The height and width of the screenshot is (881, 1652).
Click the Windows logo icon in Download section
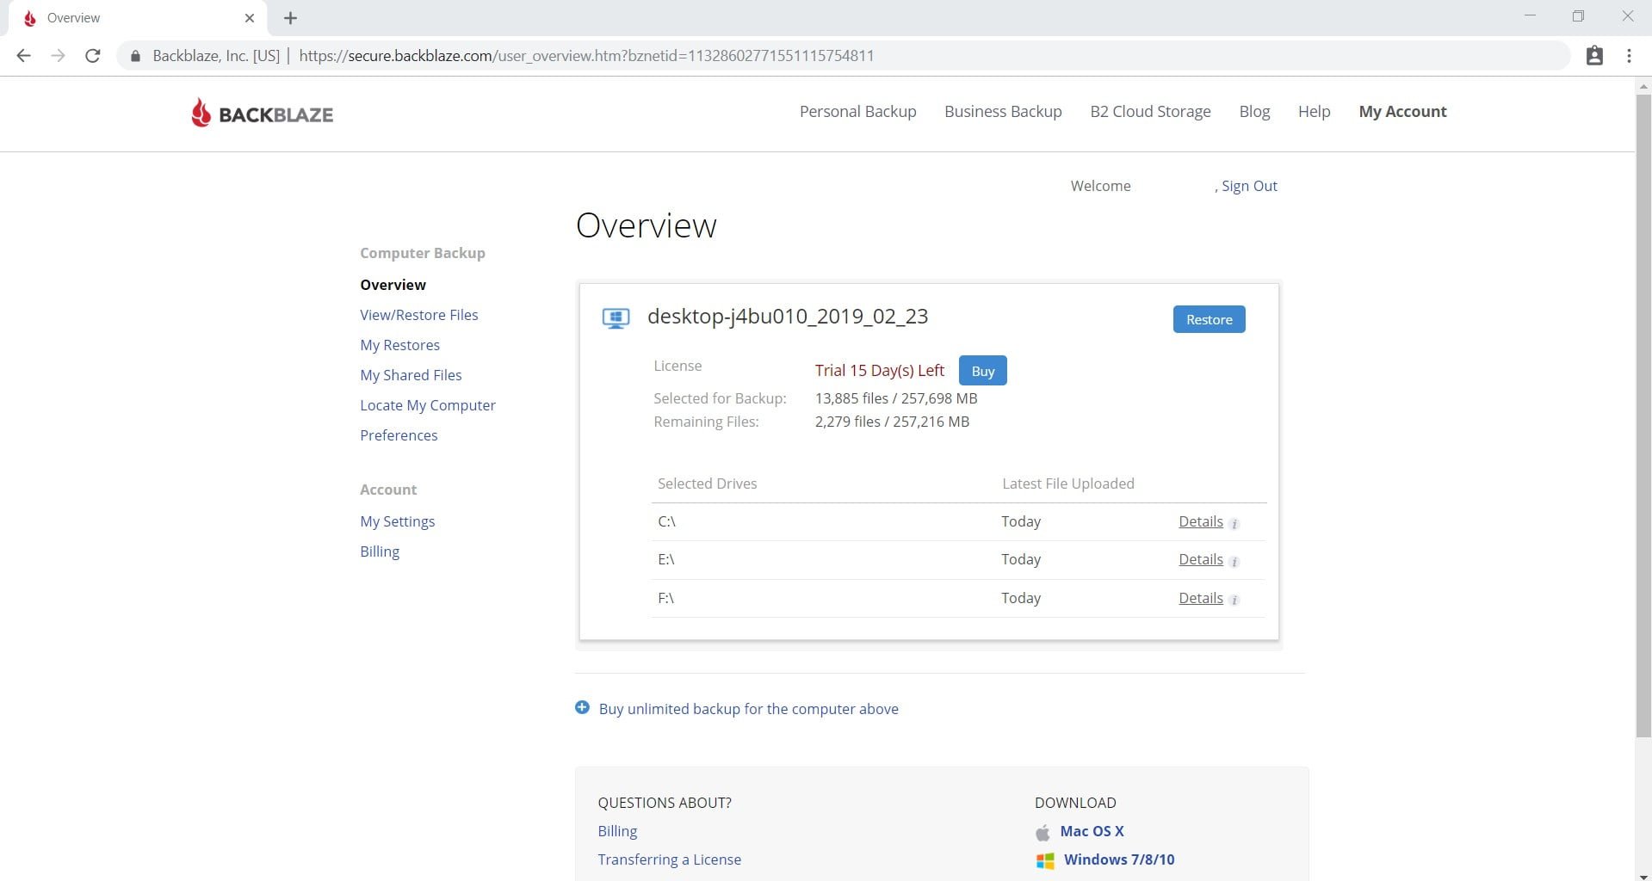click(1045, 860)
